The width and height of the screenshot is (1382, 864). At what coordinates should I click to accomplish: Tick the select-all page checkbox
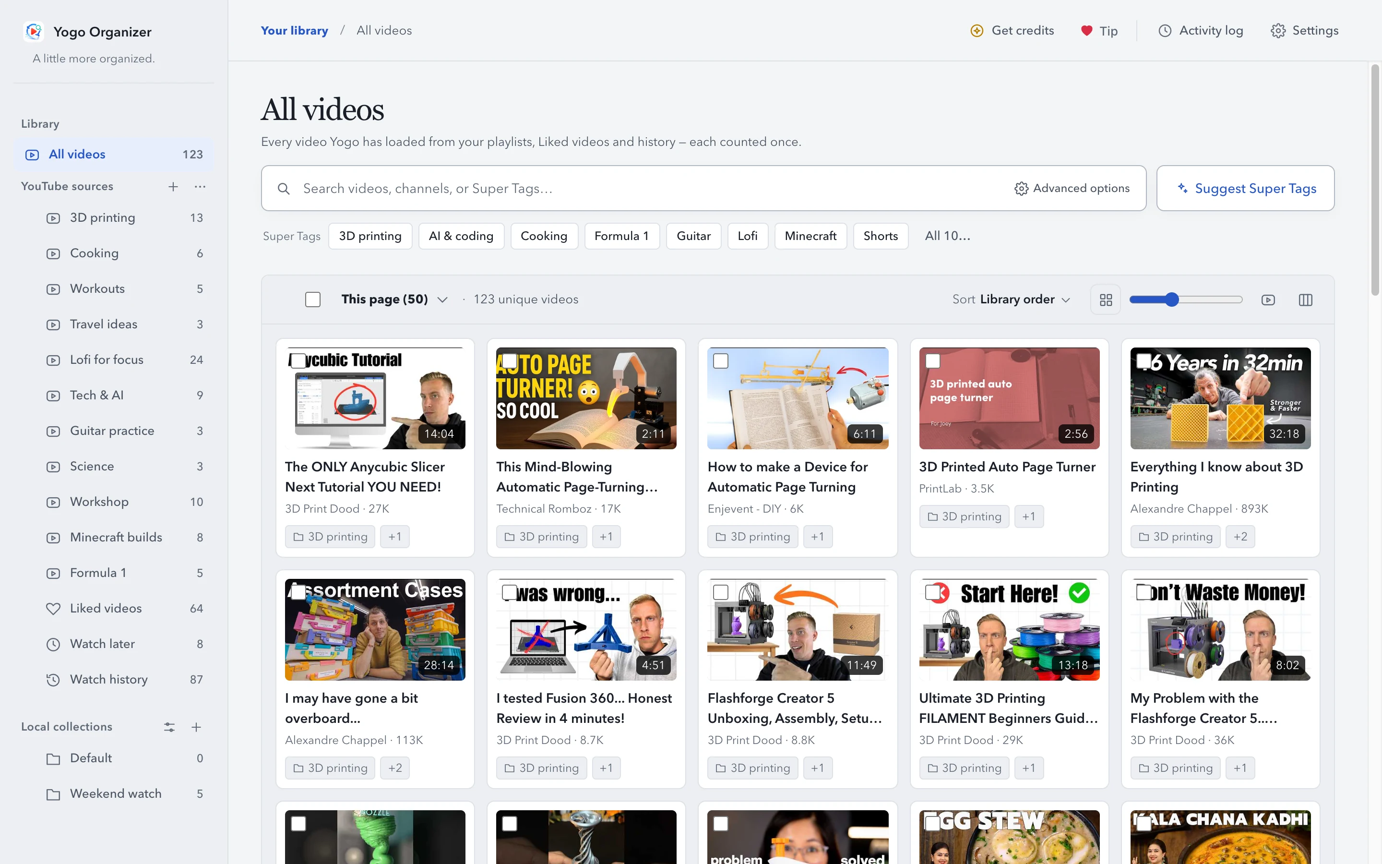tap(312, 300)
